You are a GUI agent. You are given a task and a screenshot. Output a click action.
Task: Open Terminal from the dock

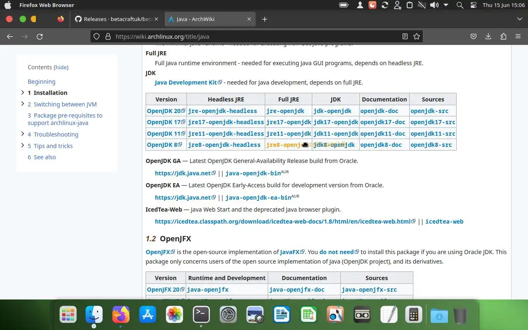(x=201, y=315)
